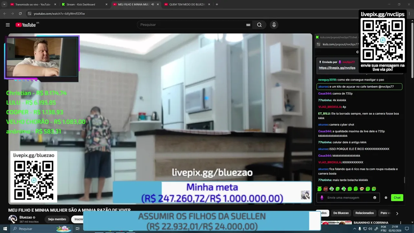Show more filter chips with the right chevron
414x233 pixels.
397,213
